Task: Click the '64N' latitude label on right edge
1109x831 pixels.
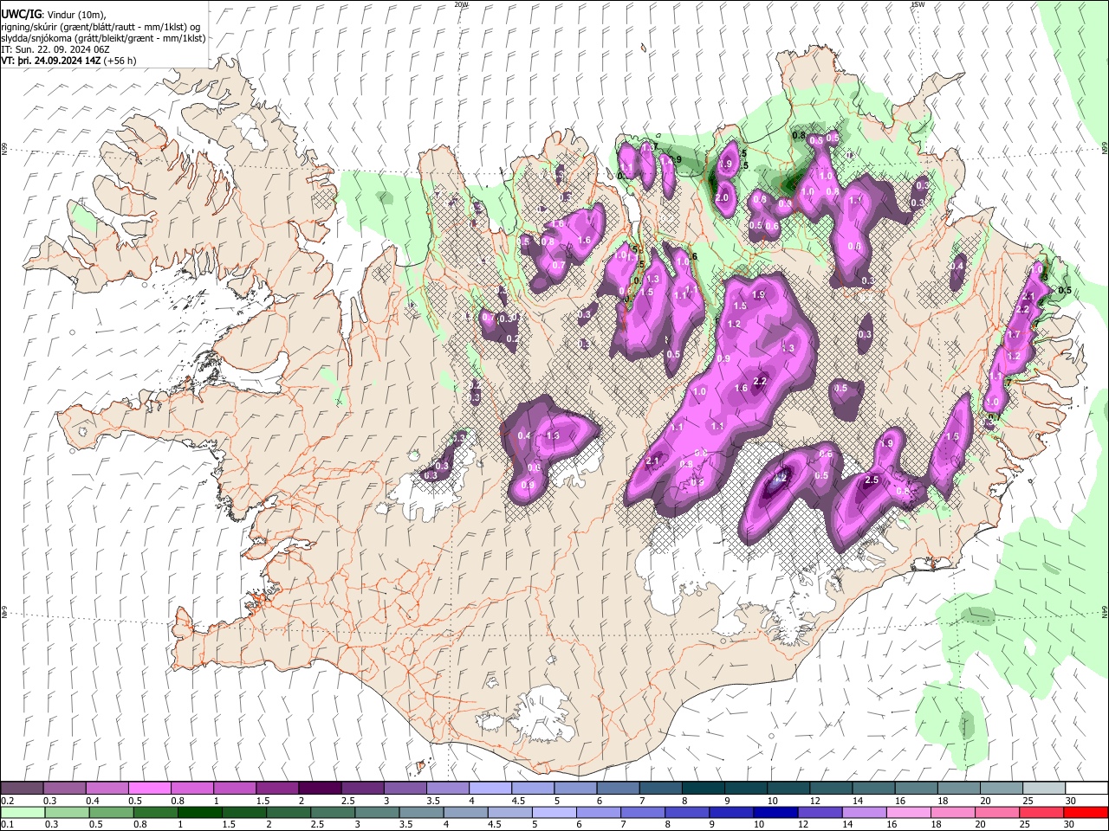Action: tap(1105, 611)
